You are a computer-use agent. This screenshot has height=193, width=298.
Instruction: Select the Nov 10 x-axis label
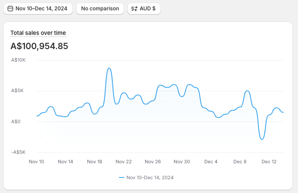36,162
